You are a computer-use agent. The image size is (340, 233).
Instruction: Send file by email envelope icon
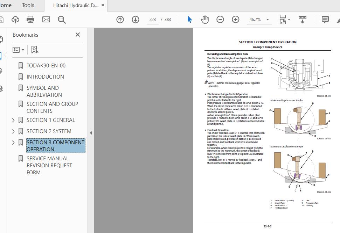[x=46, y=20]
